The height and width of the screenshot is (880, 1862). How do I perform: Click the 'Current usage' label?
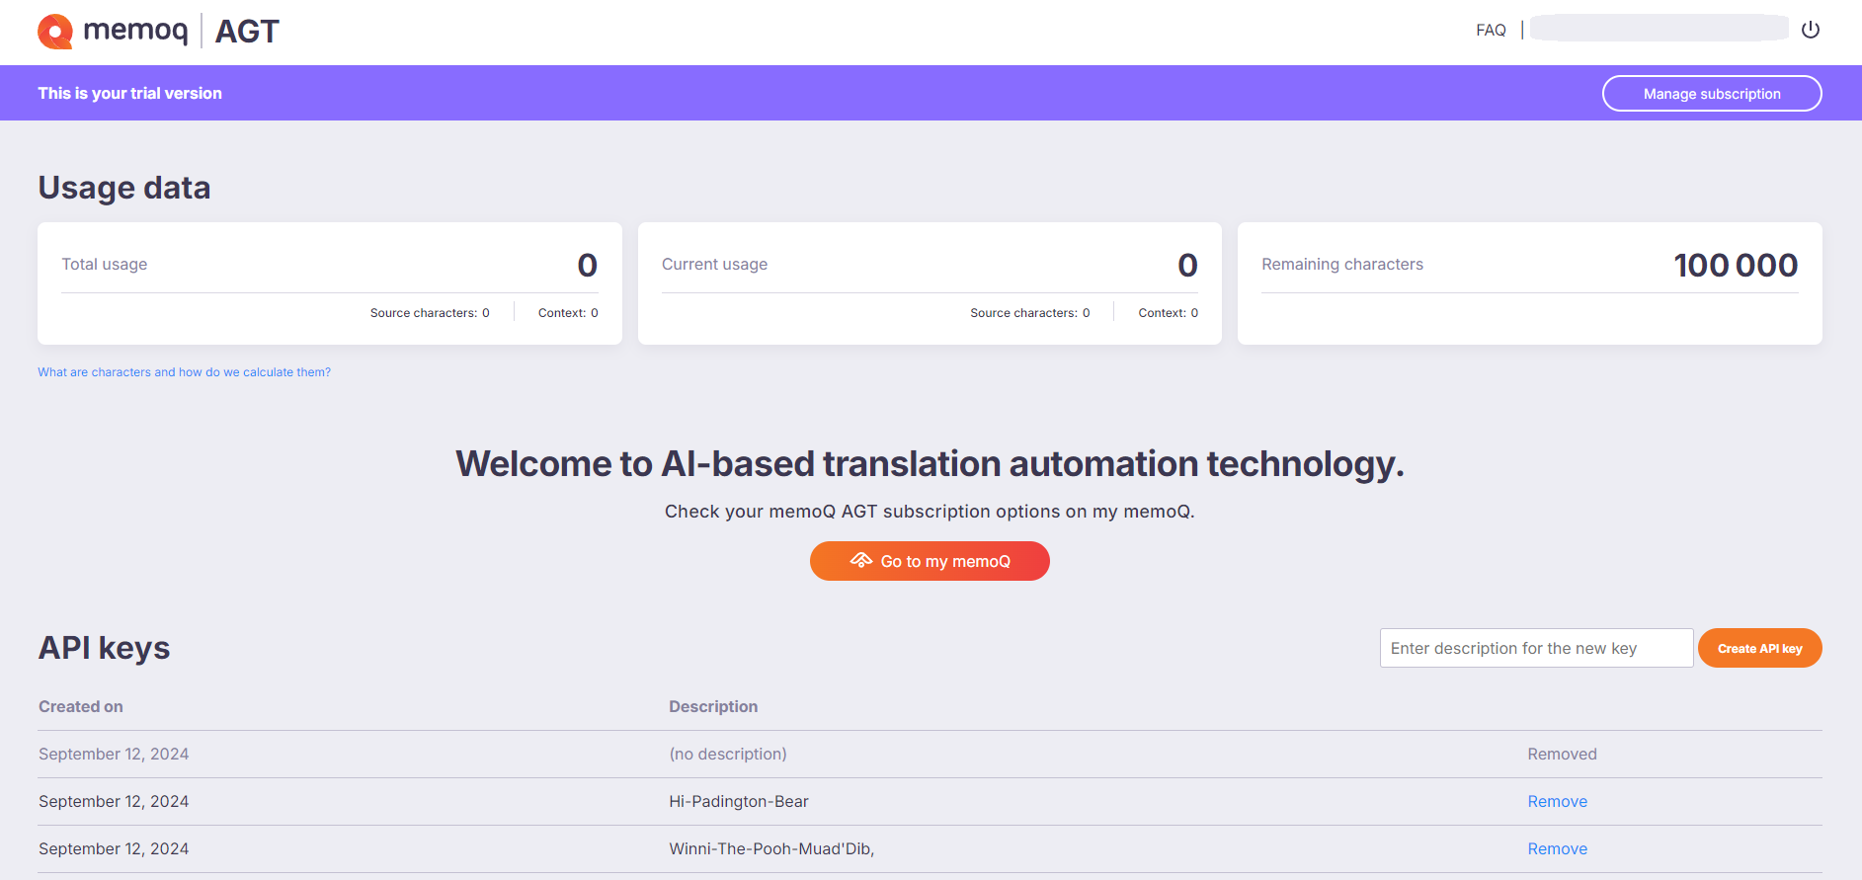coord(714,264)
